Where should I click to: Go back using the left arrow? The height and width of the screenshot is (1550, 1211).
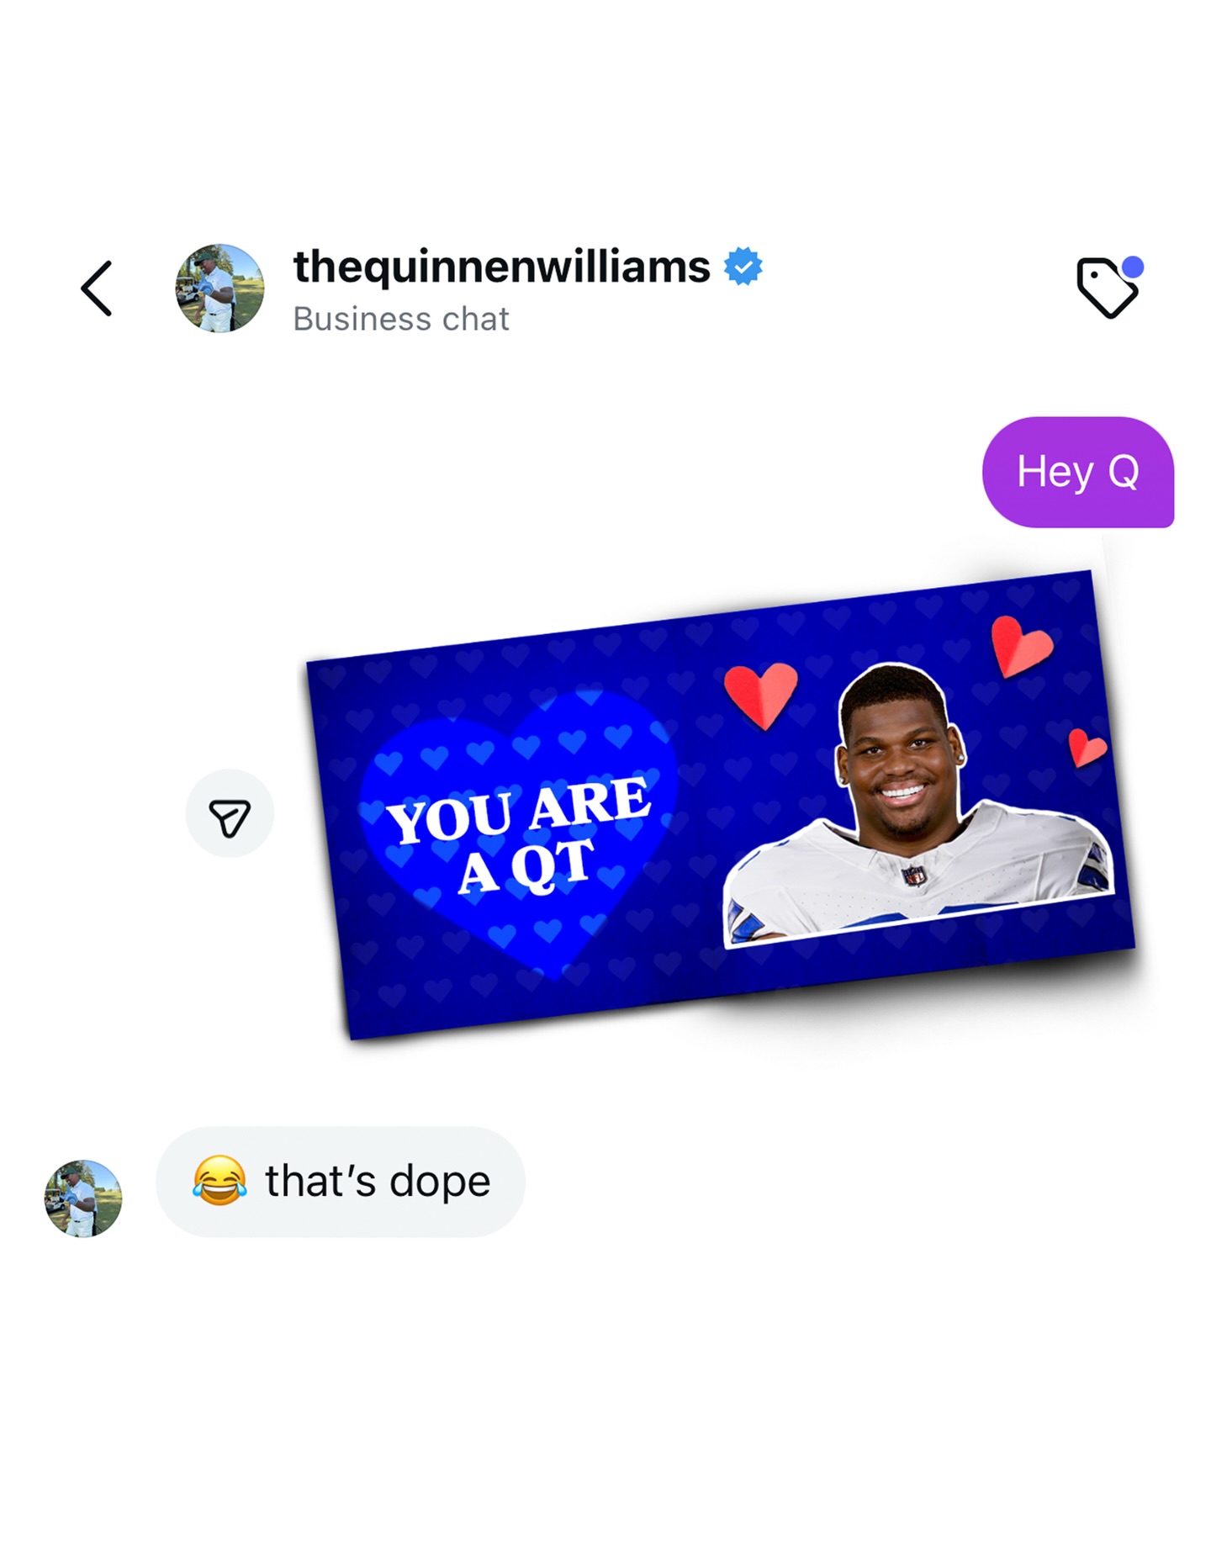click(97, 288)
